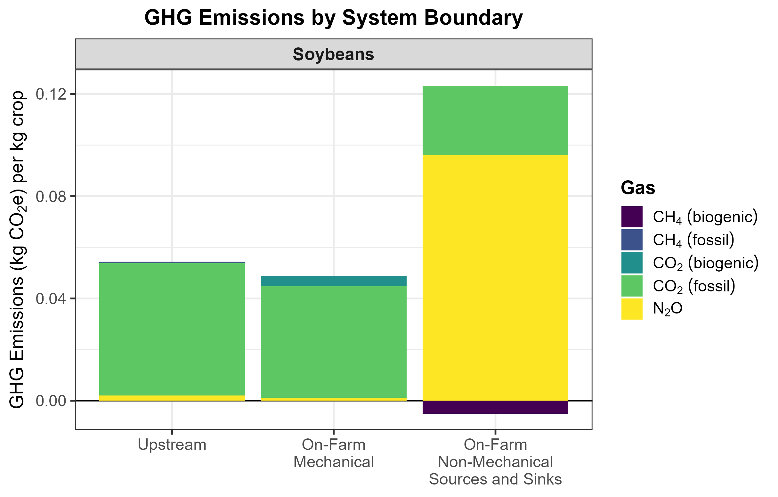Click the green segment of Upstream bar
The height and width of the screenshot is (497, 778).
172,329
